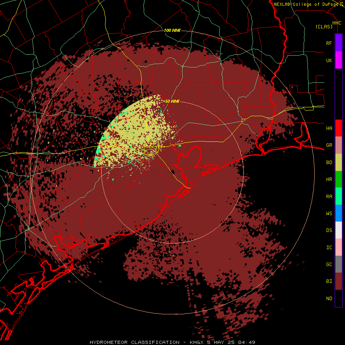Screen dimensions: 345x345
Task: Click the '[CLAS]' units label
Action: coord(324,26)
